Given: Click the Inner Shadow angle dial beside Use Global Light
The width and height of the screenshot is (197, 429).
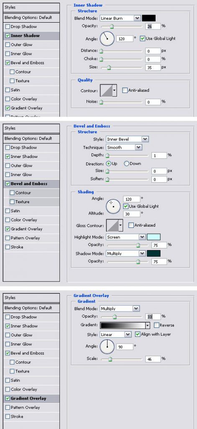Looking at the screenshot, I should (107, 39).
